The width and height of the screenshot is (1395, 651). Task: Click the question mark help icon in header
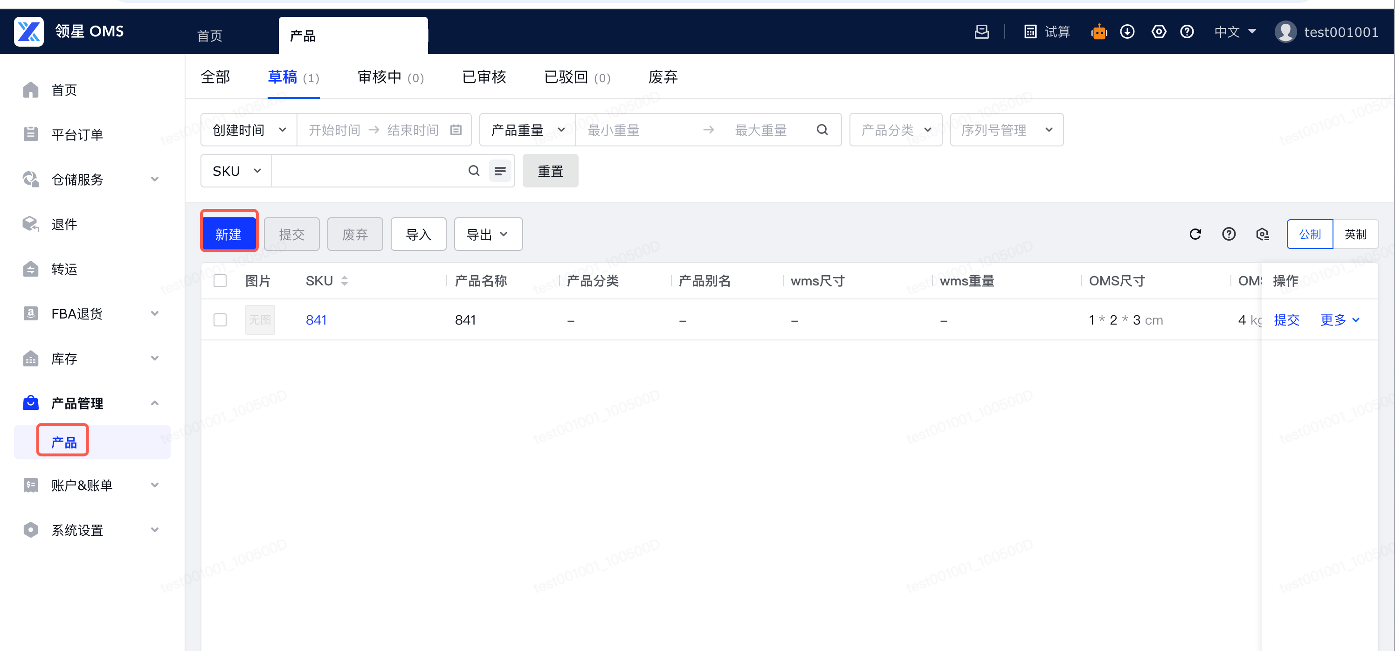coord(1187,32)
